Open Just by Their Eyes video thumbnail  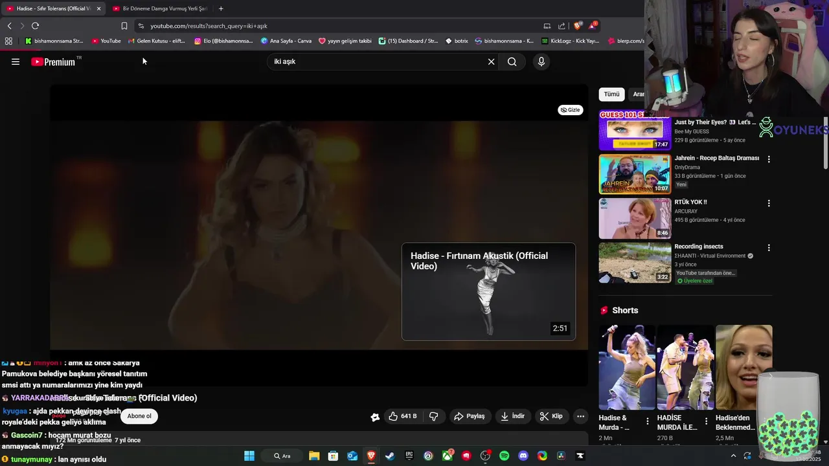(x=635, y=131)
